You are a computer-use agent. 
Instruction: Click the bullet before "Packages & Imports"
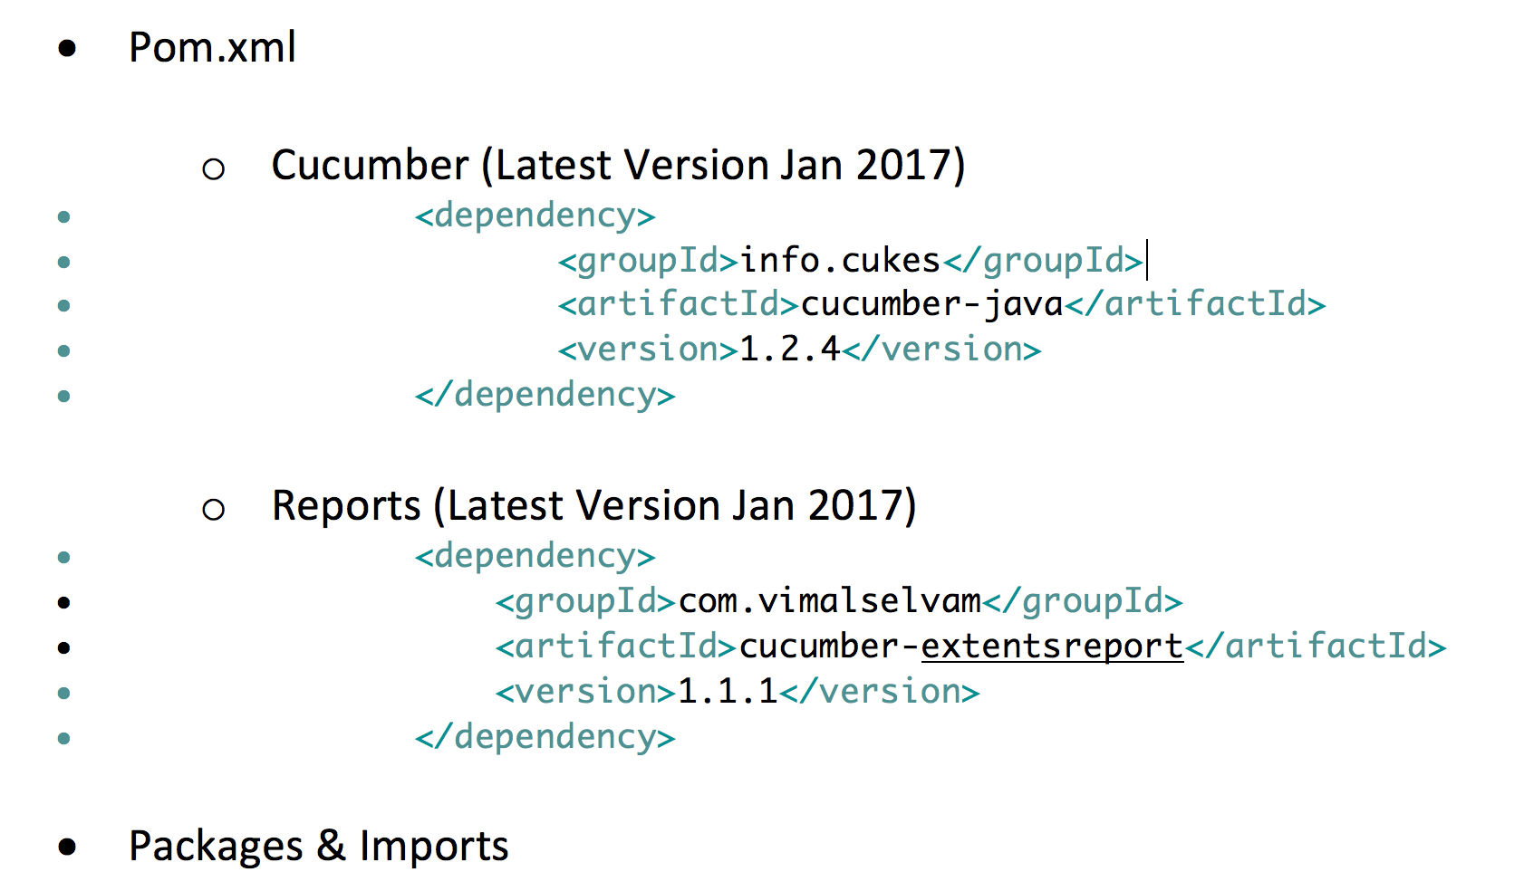[67, 847]
